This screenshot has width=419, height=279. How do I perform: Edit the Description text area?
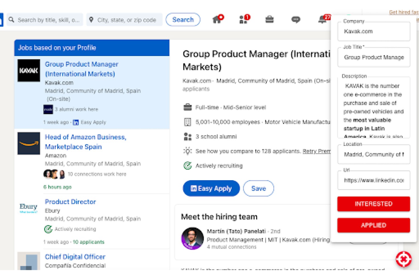[374, 107]
